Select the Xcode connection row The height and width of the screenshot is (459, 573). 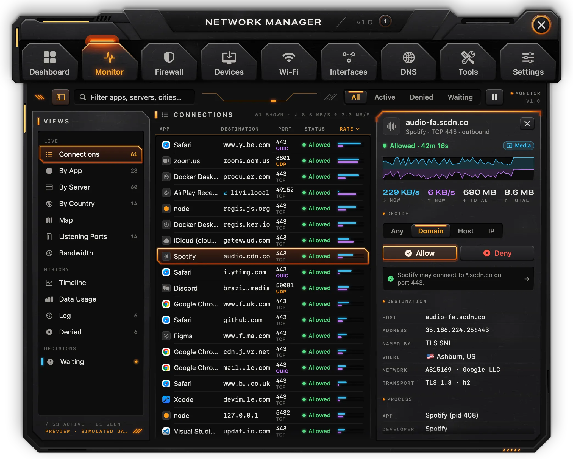[x=263, y=399]
